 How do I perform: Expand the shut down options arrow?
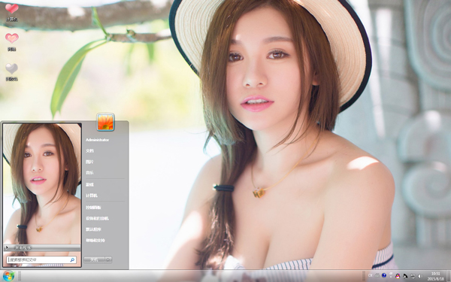(108, 260)
